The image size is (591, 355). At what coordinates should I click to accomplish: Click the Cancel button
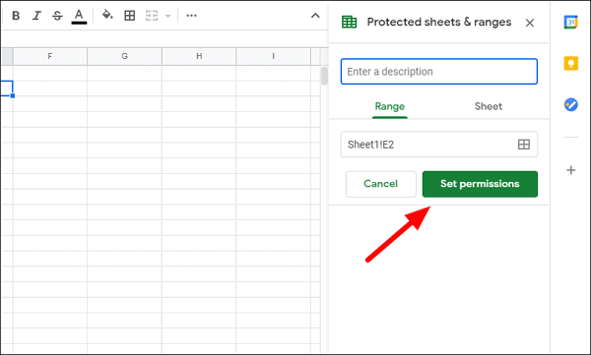380,184
